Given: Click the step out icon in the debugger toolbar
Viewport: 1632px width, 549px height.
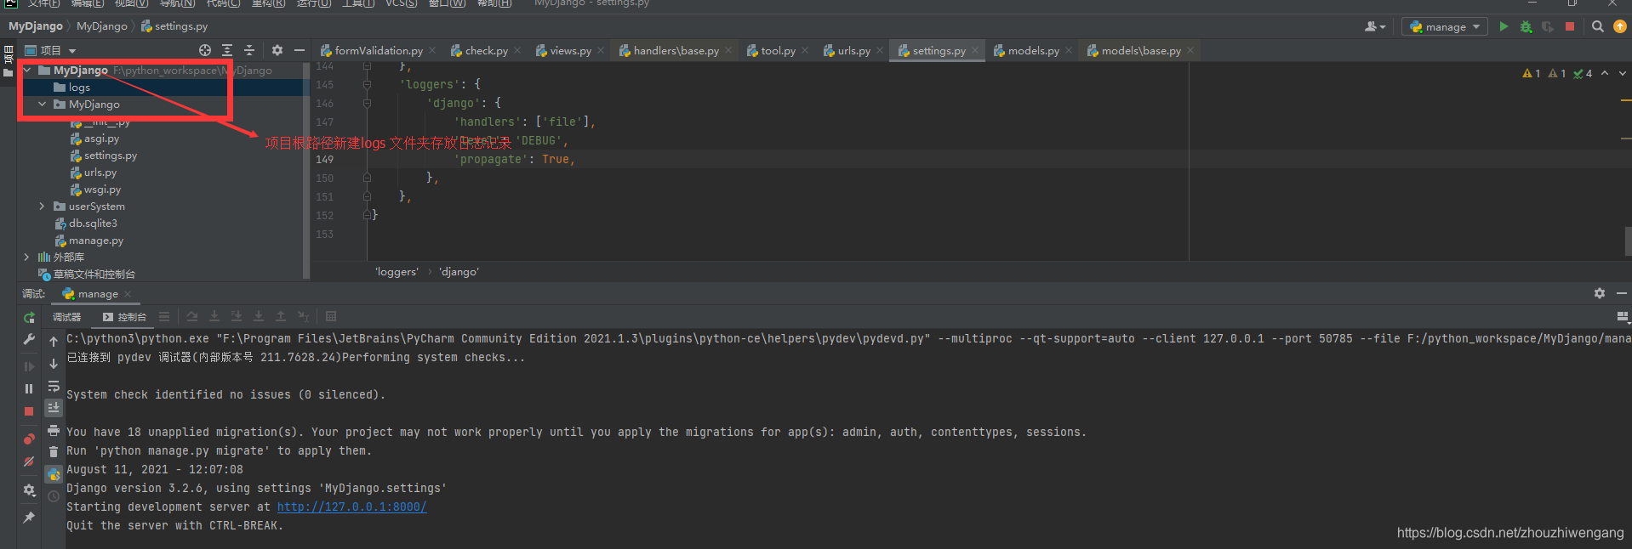Looking at the screenshot, I should (x=281, y=317).
